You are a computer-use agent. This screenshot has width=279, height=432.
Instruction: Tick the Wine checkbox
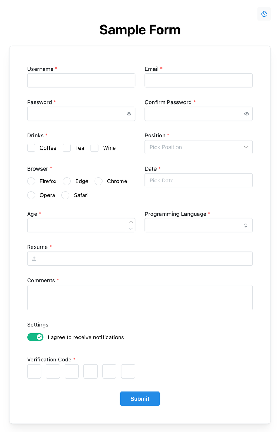[x=95, y=148]
